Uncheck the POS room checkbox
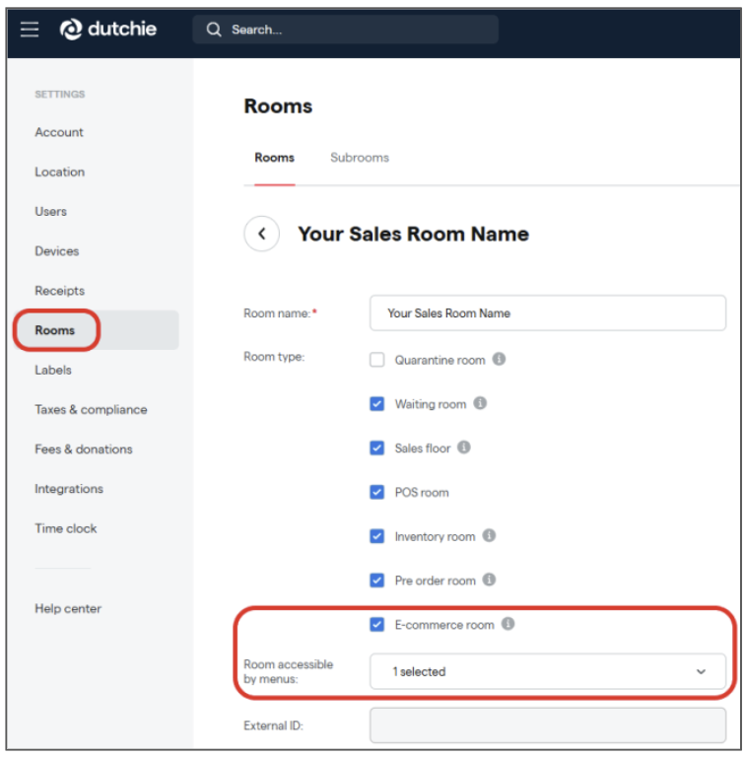This screenshot has height=757, width=746. 376,492
